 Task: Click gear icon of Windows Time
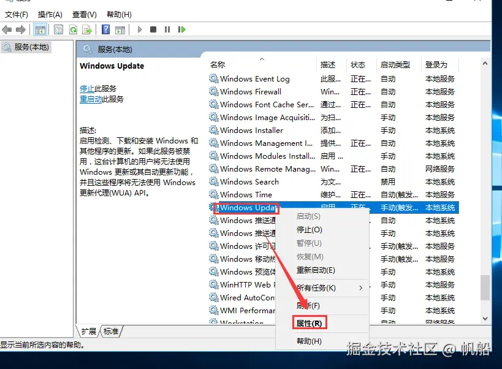point(213,194)
